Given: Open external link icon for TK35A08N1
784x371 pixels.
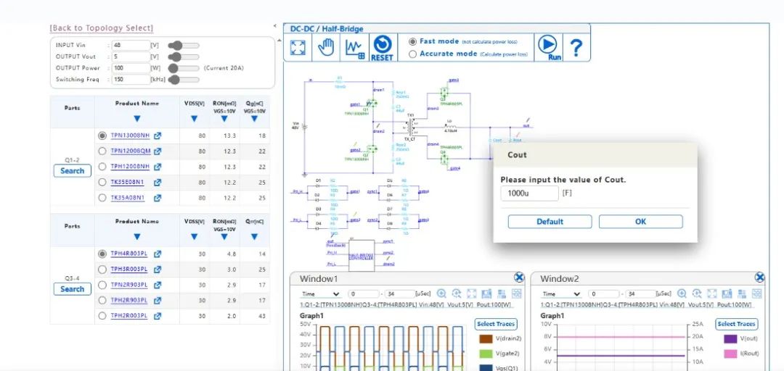Looking at the screenshot, I should point(158,199).
